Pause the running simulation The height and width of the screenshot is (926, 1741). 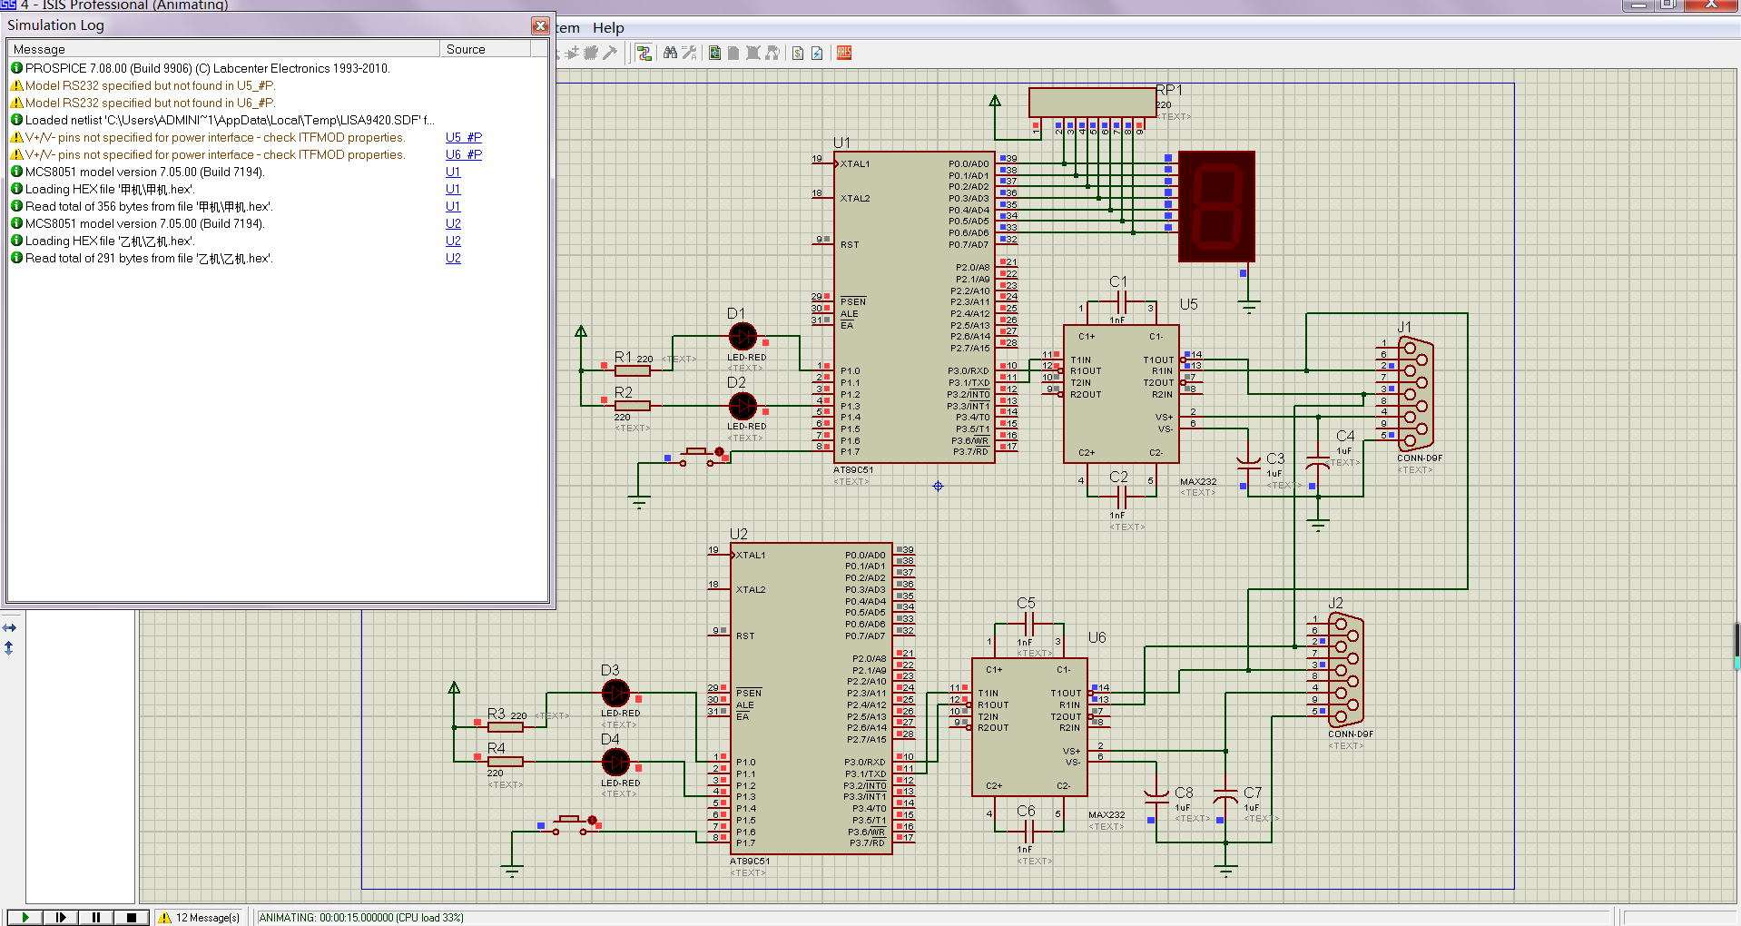[x=96, y=917]
